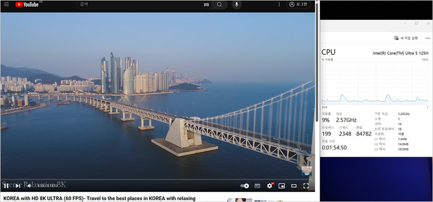Open the YouTube hamburger guide menu
The height and width of the screenshot is (202, 433).
(6, 5)
